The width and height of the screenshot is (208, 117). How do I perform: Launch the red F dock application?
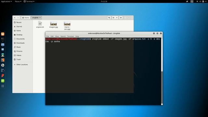tap(3, 76)
